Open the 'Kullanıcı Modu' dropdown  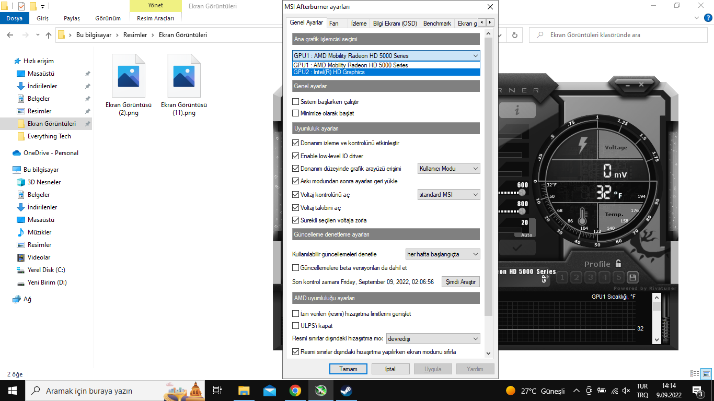(x=449, y=169)
